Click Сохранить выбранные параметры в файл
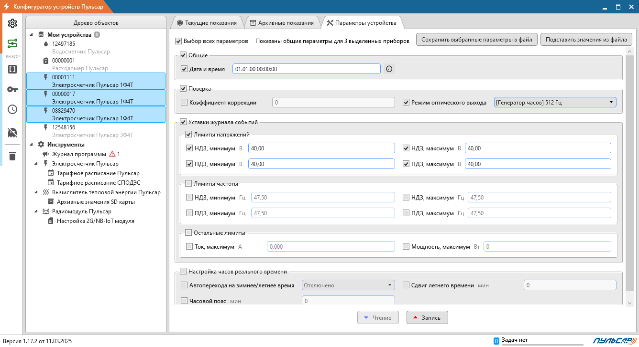The width and height of the screenshot is (639, 347). coord(477,40)
